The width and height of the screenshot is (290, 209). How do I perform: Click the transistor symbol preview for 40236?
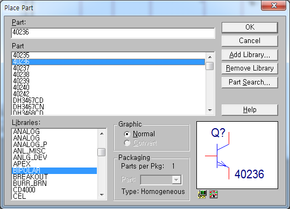coord(237,155)
